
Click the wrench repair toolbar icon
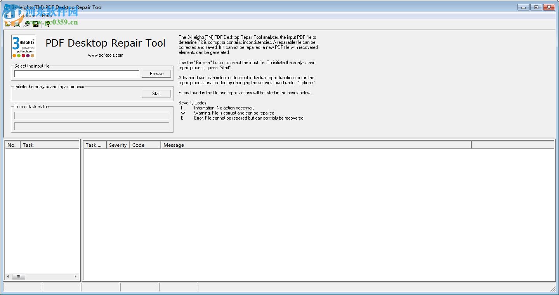[x=26, y=24]
